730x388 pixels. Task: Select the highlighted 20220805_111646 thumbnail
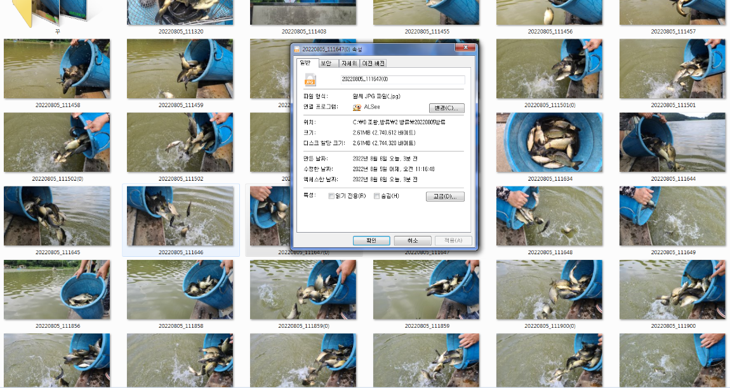[x=180, y=216]
